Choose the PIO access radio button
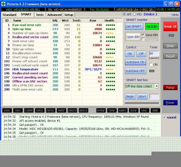The width and height of the screenshot is (181, 167). click(134, 14)
